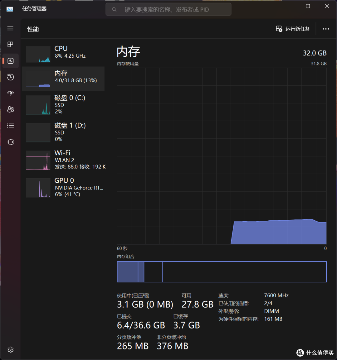
Task: Close the Task Manager window
Action: [x=327, y=6]
